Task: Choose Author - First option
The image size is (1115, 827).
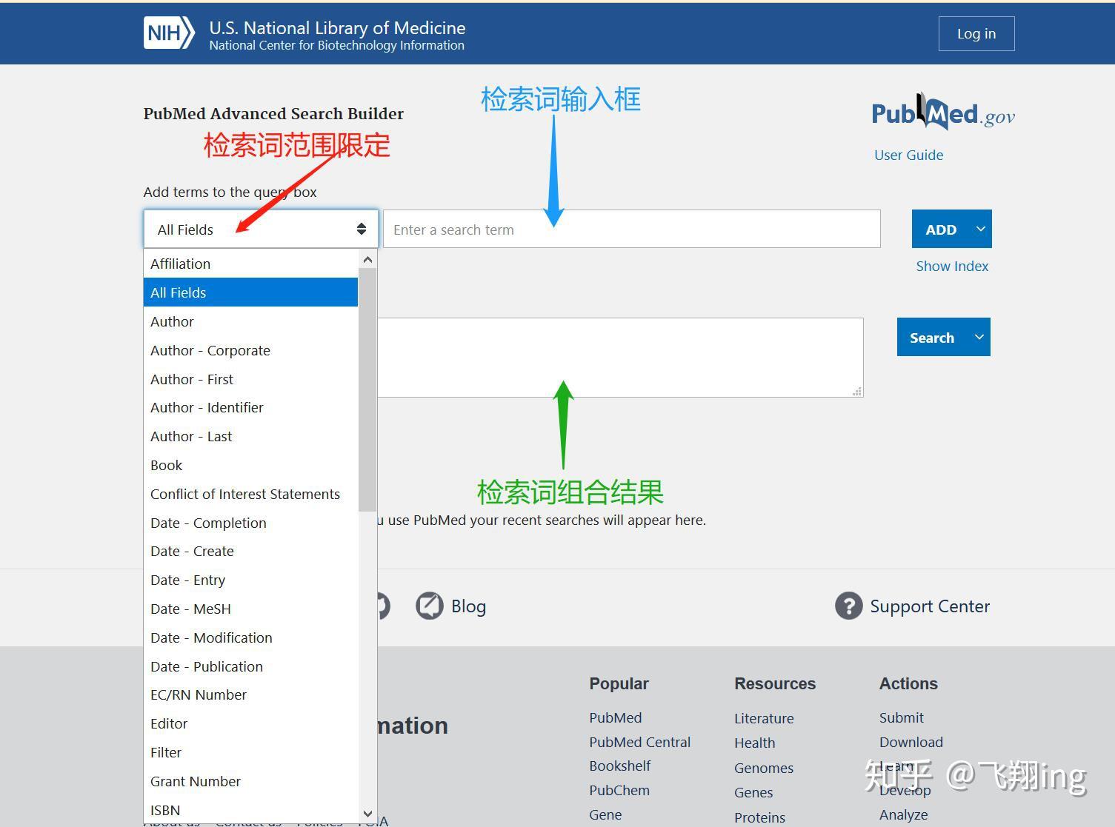Action: (250, 379)
